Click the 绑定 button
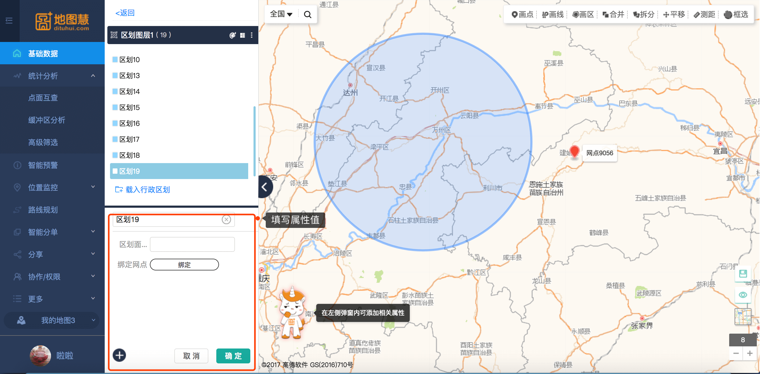The height and width of the screenshot is (374, 760). pos(184,265)
